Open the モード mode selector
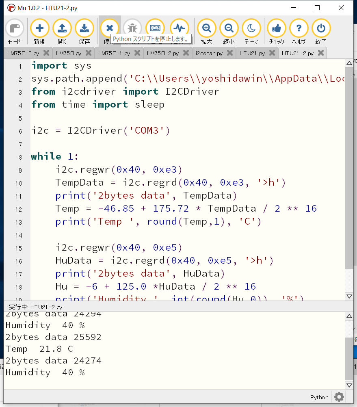 [x=15, y=32]
